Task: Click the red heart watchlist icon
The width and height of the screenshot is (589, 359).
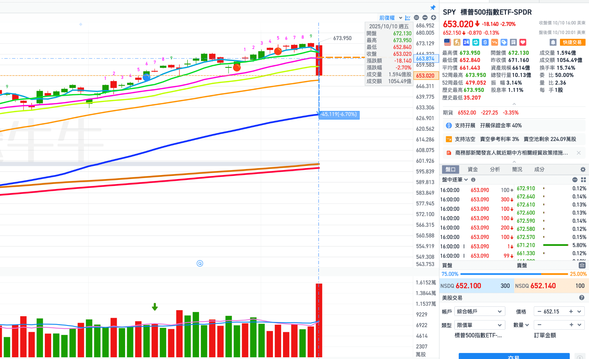Action: [523, 43]
